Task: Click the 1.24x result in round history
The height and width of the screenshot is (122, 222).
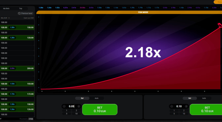Action: tap(49, 8)
